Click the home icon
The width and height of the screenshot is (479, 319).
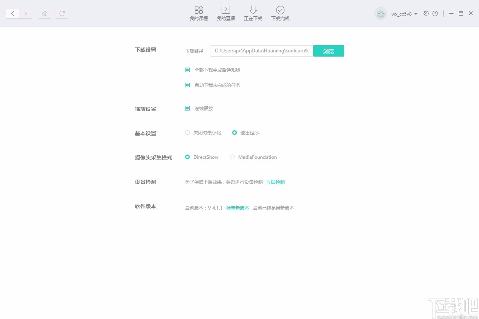44,13
